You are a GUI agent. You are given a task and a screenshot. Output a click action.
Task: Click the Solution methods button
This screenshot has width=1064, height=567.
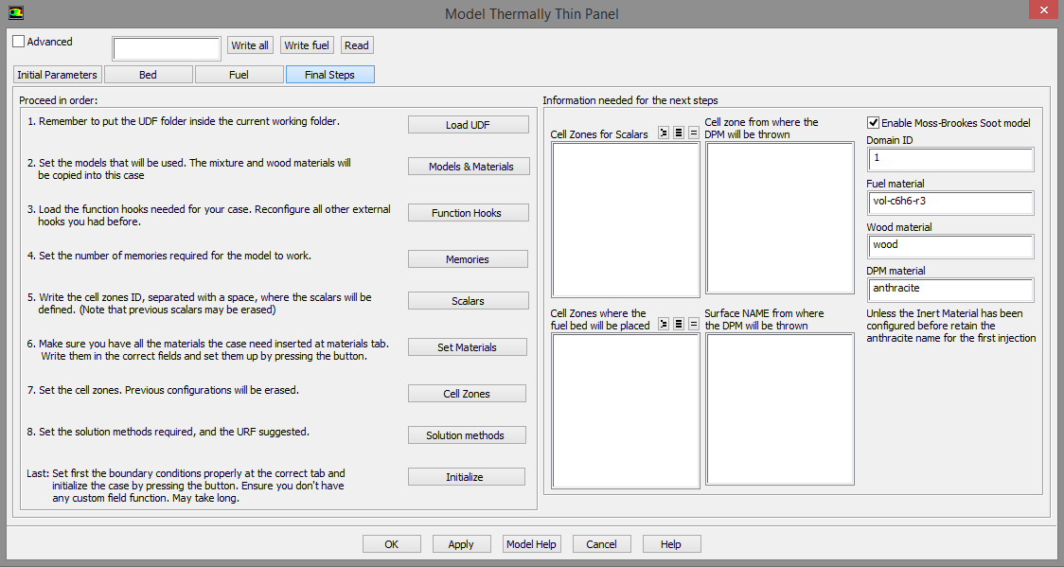tap(467, 435)
